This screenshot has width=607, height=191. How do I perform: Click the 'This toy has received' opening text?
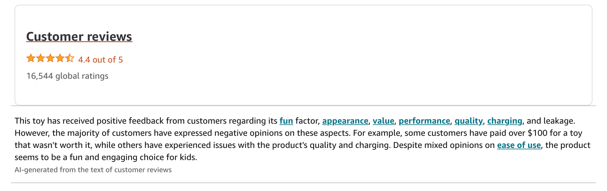(54, 121)
